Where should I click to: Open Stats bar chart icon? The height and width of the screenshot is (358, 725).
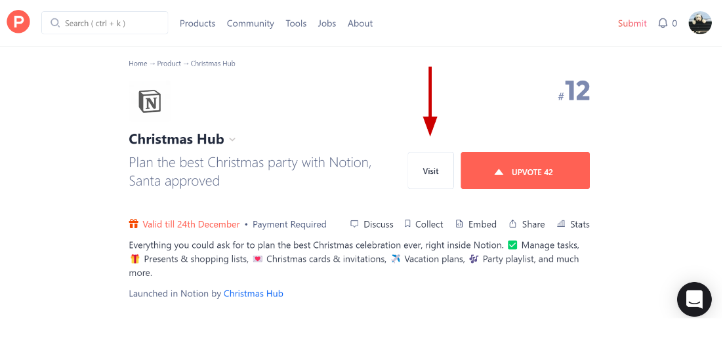pyautogui.click(x=562, y=224)
